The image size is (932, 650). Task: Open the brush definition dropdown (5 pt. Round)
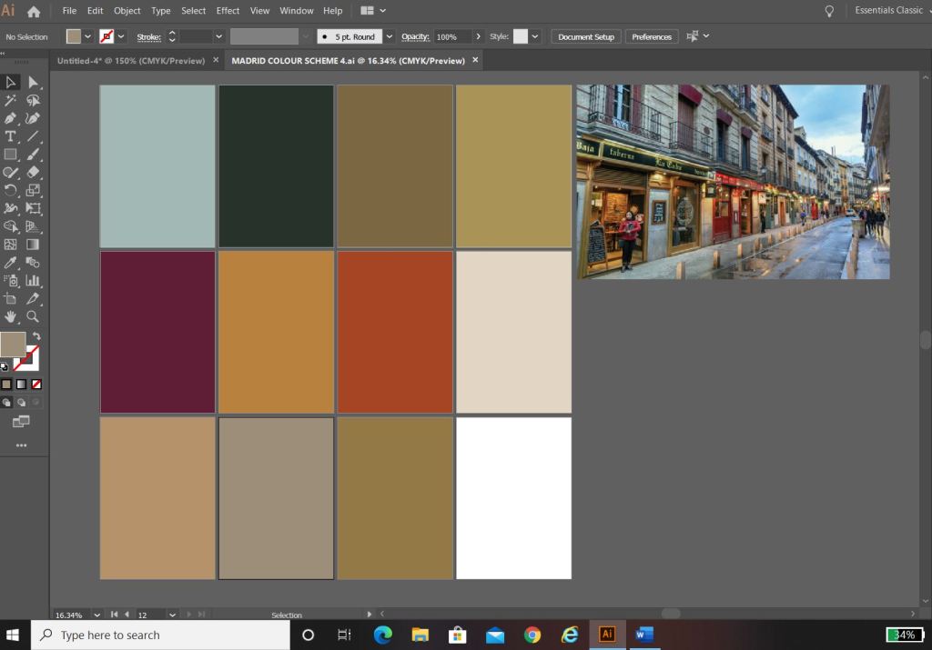(390, 36)
